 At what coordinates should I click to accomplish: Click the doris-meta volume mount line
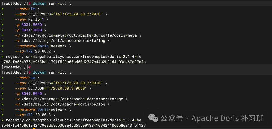tap(78, 35)
